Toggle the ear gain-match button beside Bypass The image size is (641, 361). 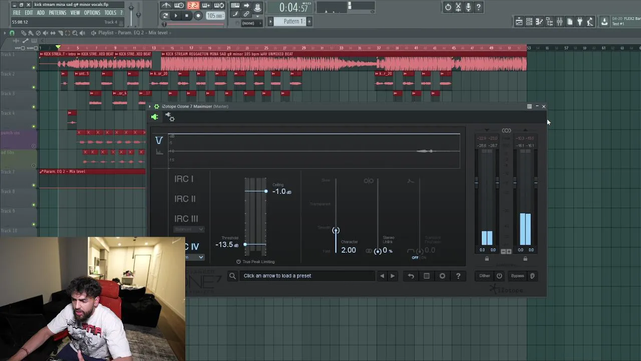click(x=532, y=276)
